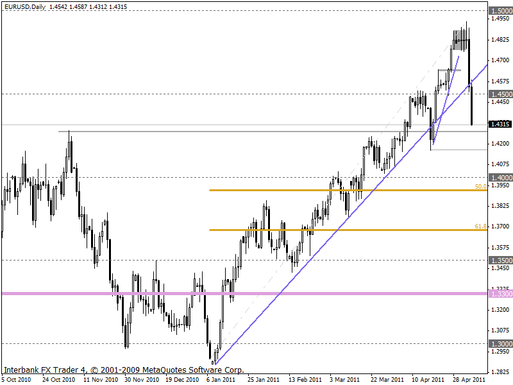Click the 1.3950 price axis value
513x385 pixels.
pos(500,185)
